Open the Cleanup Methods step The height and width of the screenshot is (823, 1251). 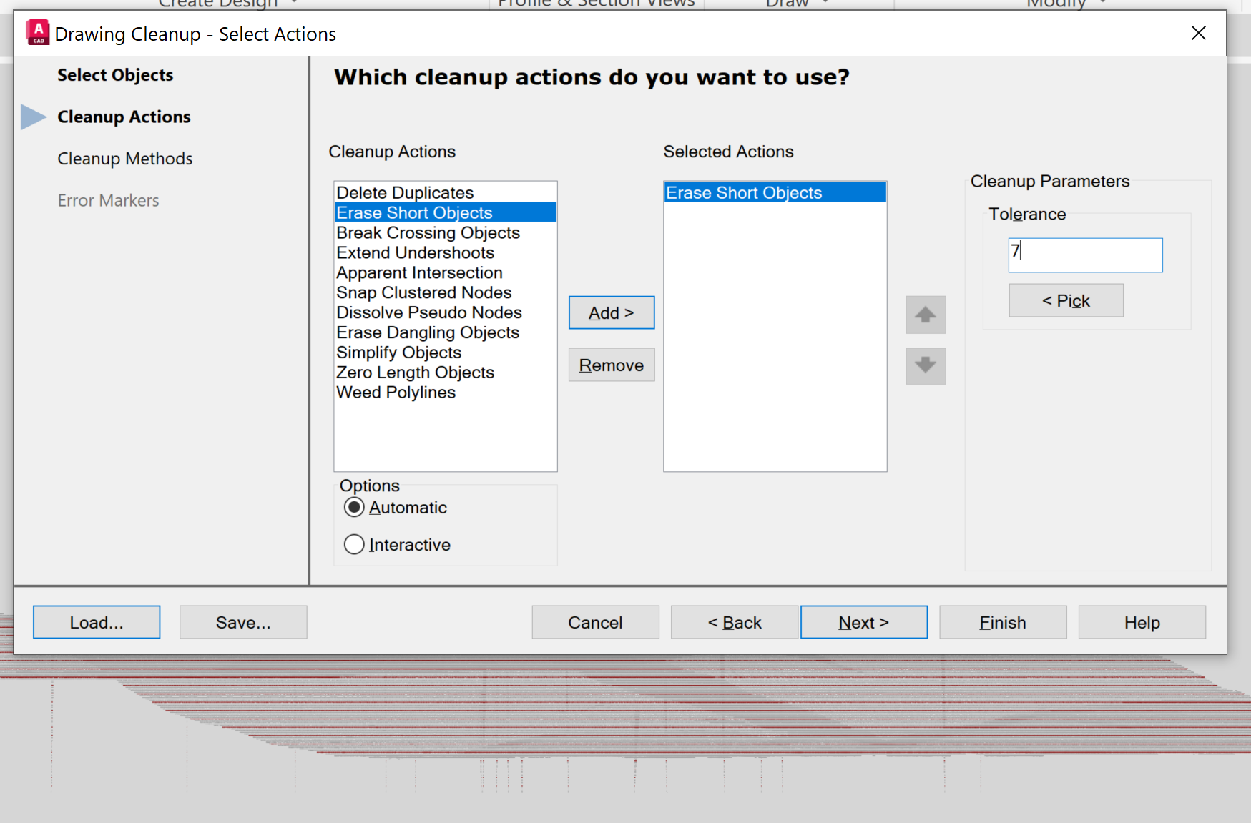click(x=125, y=159)
